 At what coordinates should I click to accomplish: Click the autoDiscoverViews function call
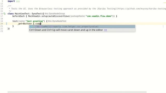[x=59, y=16]
